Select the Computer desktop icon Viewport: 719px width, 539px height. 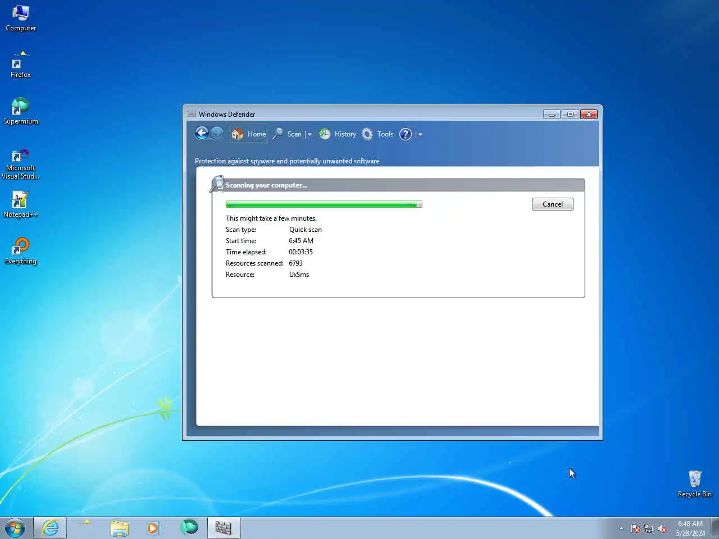coord(21,18)
